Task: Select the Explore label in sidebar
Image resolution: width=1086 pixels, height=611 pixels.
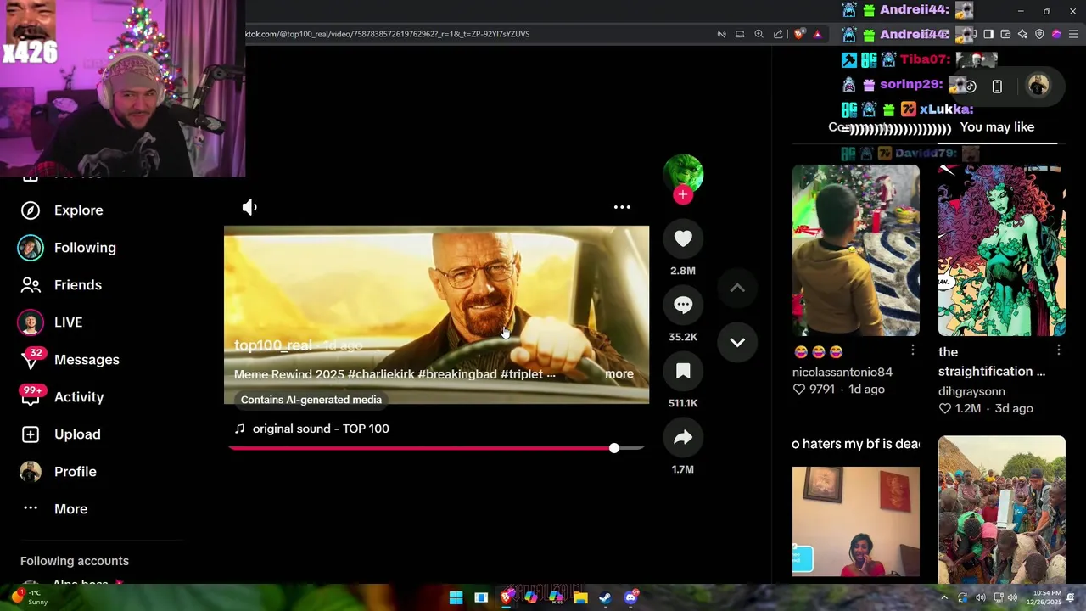Action: pos(79,210)
